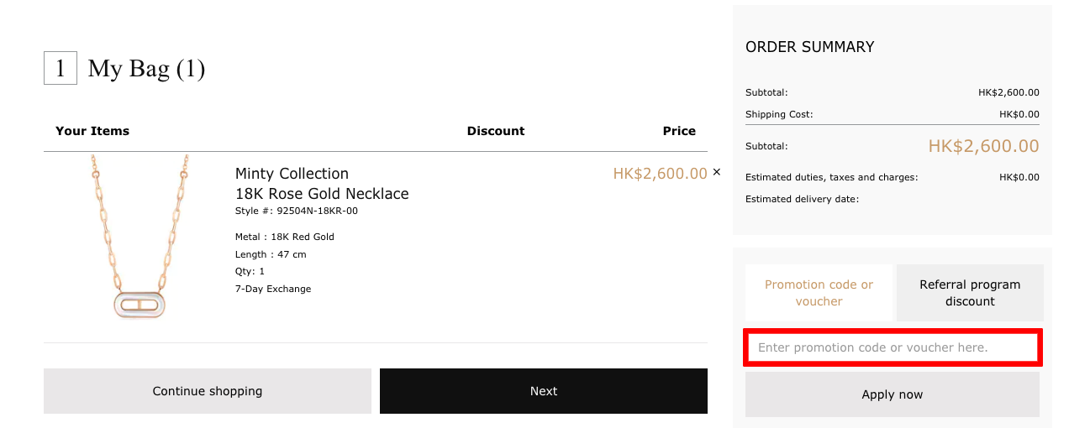Click the 7-Day Exchange text
Viewport: 1069px width, 428px height.
pos(273,289)
